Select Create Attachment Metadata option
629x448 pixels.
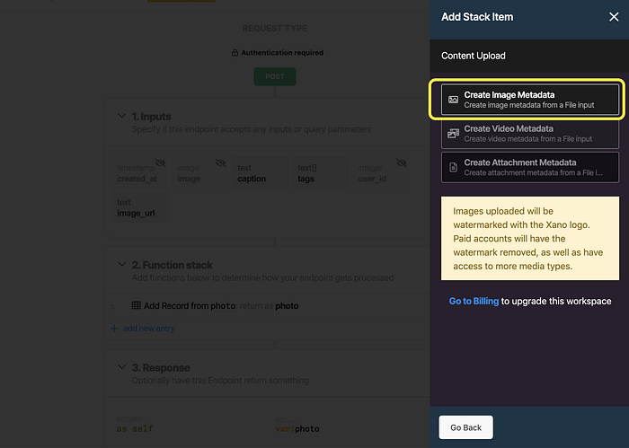530,168
